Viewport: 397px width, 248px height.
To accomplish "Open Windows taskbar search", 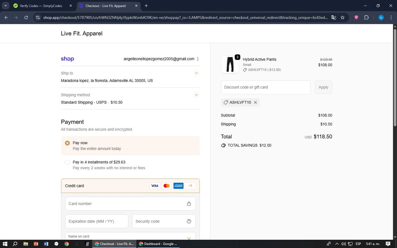I will pyautogui.click(x=15, y=244).
